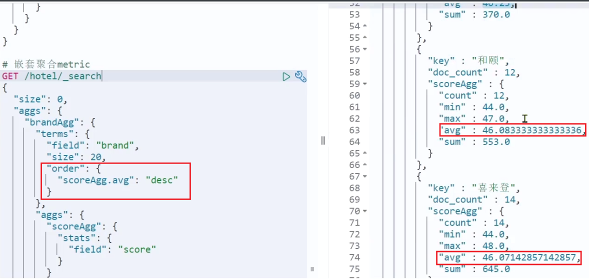Screen dimensions: 589x279
Task: Toggle the fold end marker at line 66
Action: (x=365, y=165)
